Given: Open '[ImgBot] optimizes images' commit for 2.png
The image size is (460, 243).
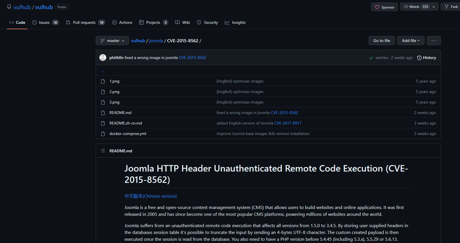Looking at the screenshot, I should 240,92.
